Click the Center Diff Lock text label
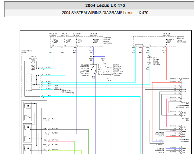 point(33,57)
